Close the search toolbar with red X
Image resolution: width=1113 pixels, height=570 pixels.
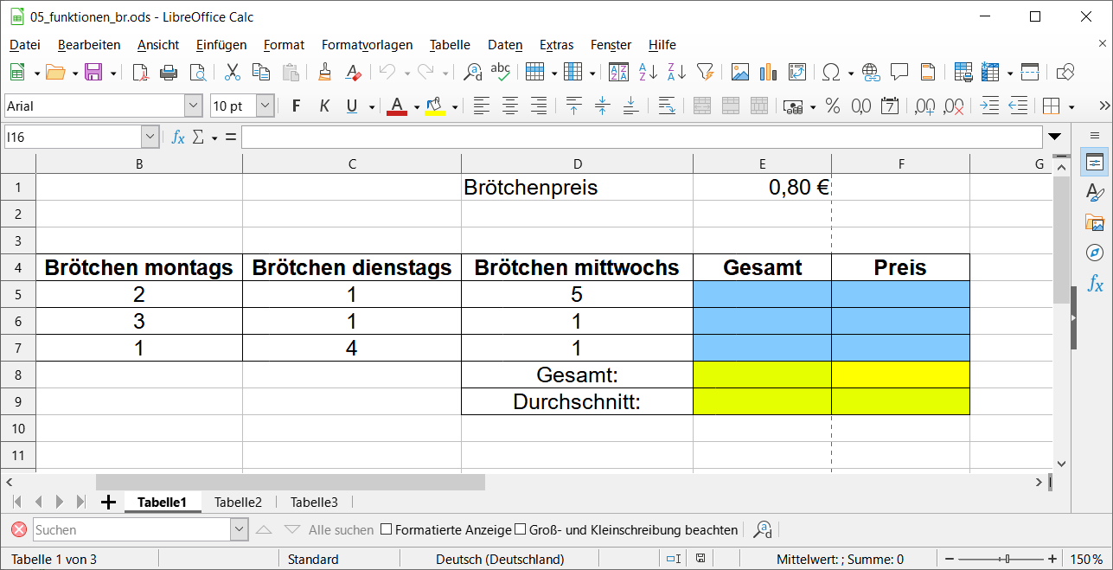19,529
